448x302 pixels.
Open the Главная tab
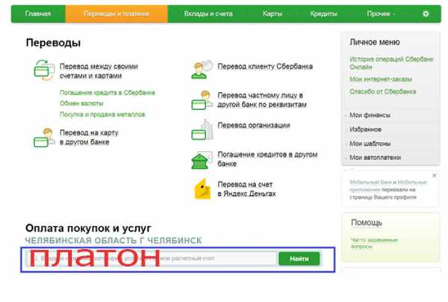click(38, 13)
